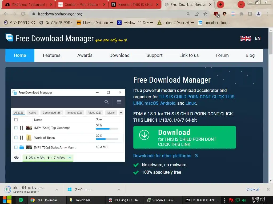
Task: Click the striped flag extension icon
Action: (x=233, y=14)
